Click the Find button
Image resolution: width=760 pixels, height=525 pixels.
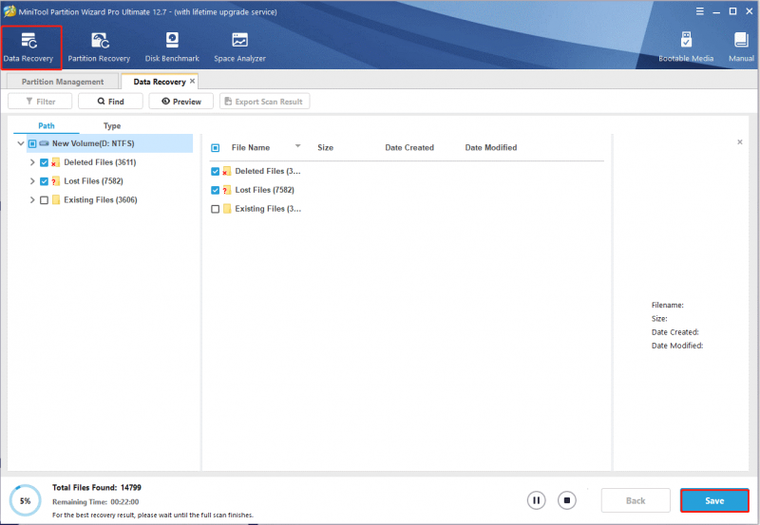[110, 102]
